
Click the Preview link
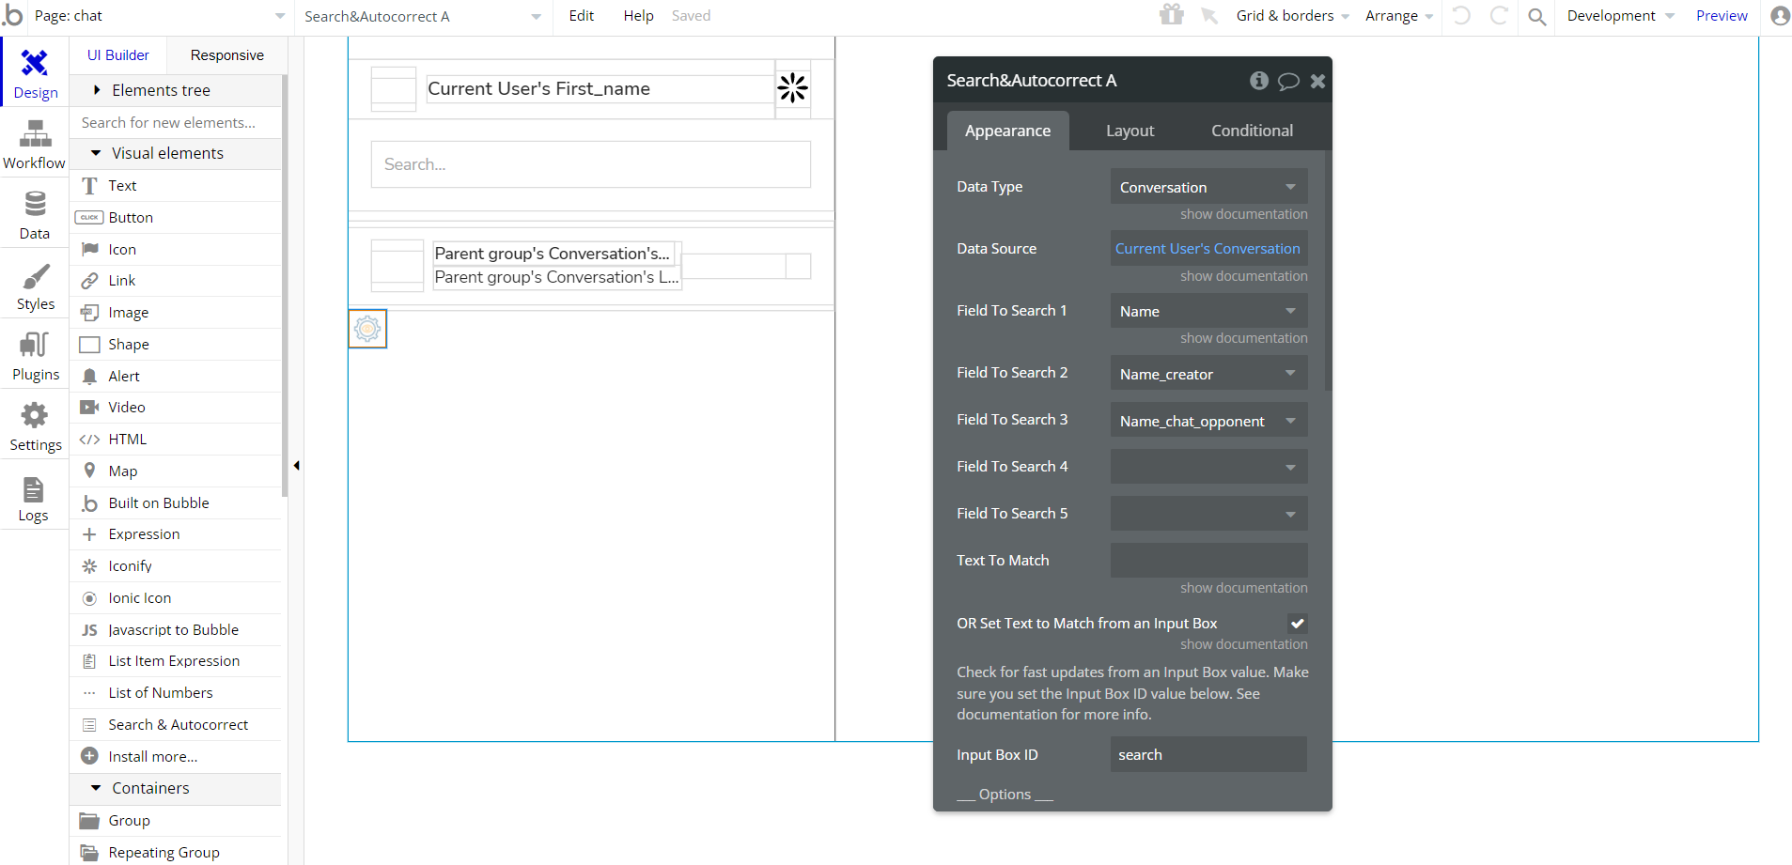(x=1722, y=16)
